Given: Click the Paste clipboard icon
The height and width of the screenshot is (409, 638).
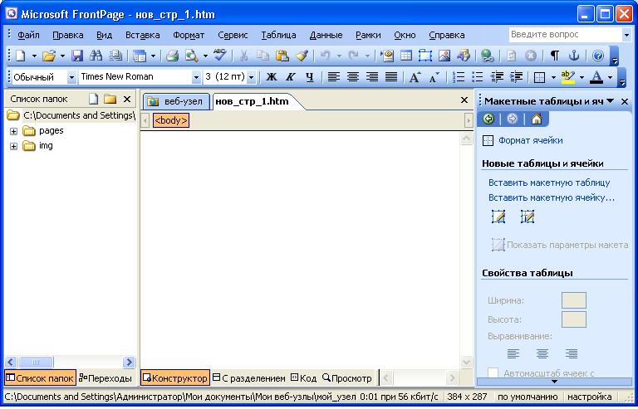Looking at the screenshot, I should coord(282,56).
